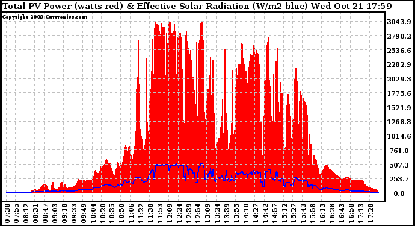This screenshot has height=226, width=415.
Task: Click the 12:54 time label
Action: [x=198, y=213]
